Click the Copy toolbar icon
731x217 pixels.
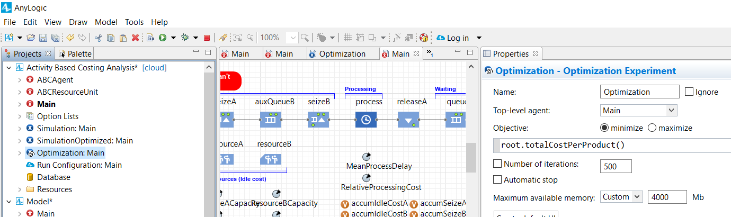(x=111, y=38)
